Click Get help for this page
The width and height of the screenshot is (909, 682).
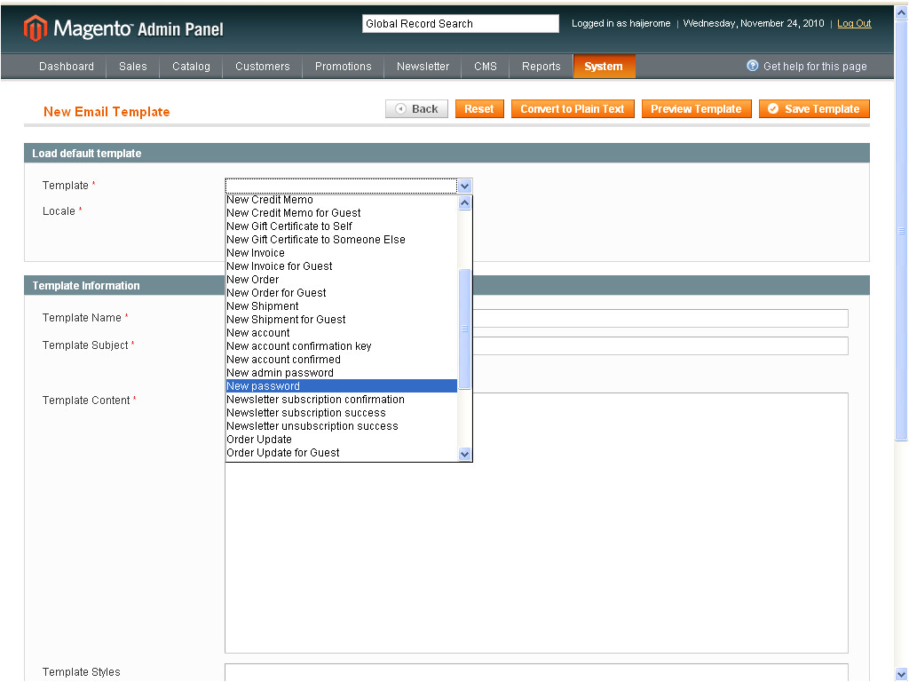[815, 66]
